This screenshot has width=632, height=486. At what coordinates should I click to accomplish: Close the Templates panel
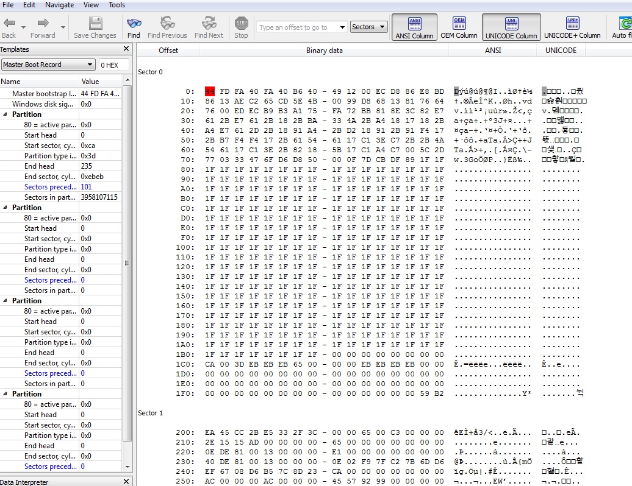click(126, 49)
